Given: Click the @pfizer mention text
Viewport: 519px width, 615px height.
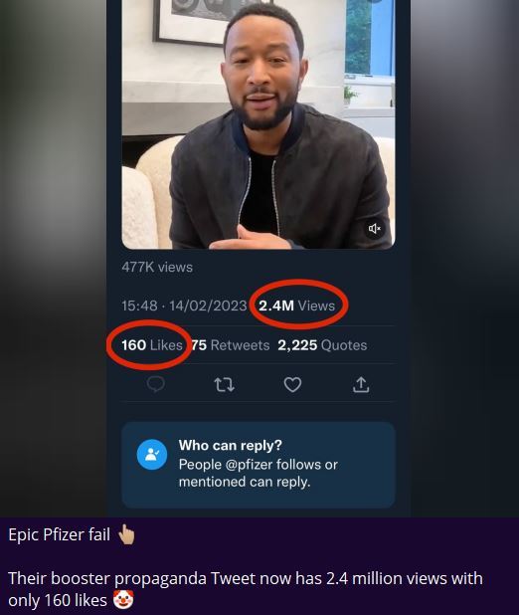Looking at the screenshot, I should click(x=250, y=465).
